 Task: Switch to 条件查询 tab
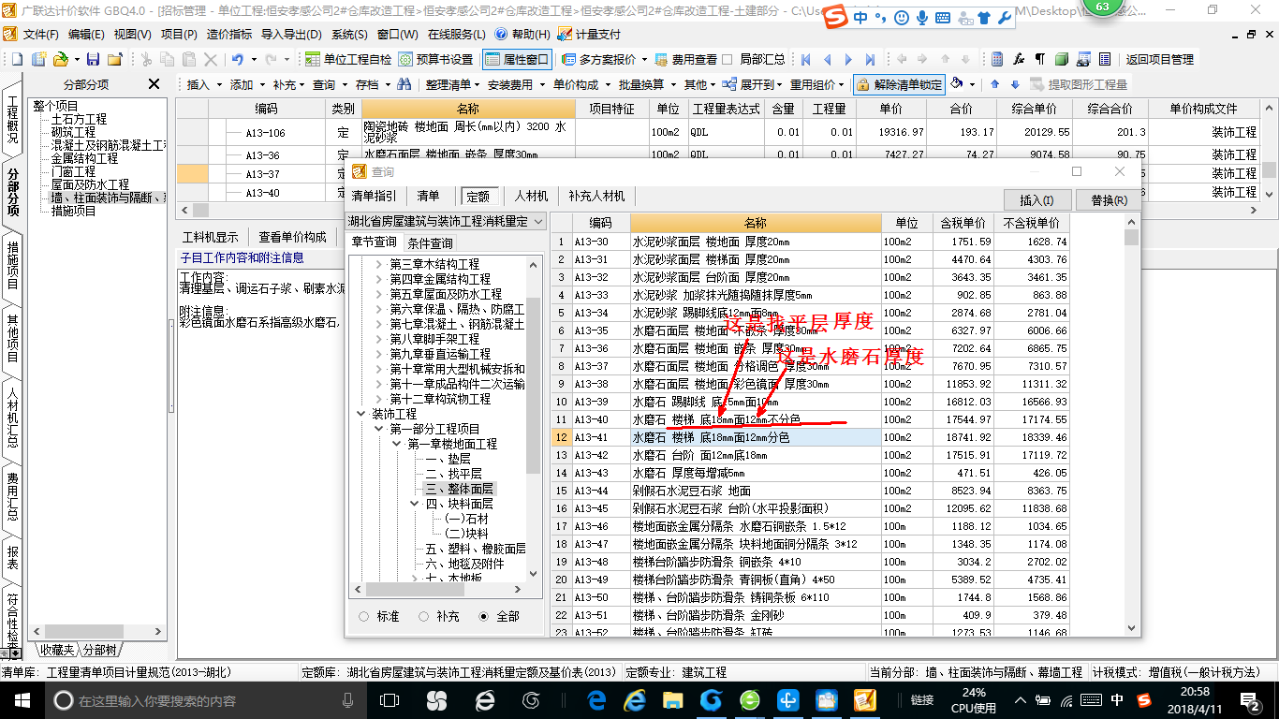431,242
